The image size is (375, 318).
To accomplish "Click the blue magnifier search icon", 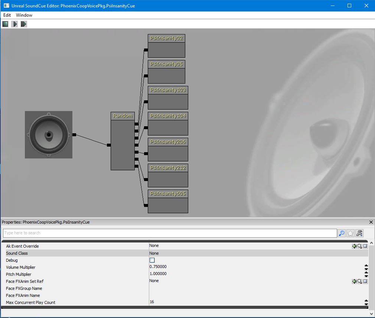I will [342, 233].
